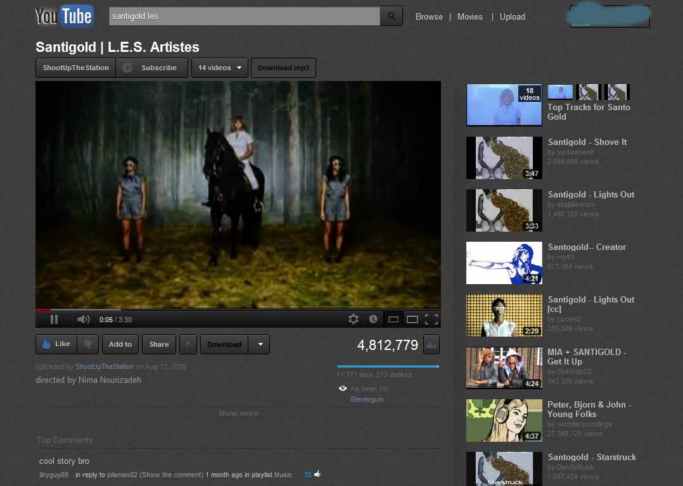Open Santigold - Shove It thumbnail
Screen dimensions: 683x486
504,158
